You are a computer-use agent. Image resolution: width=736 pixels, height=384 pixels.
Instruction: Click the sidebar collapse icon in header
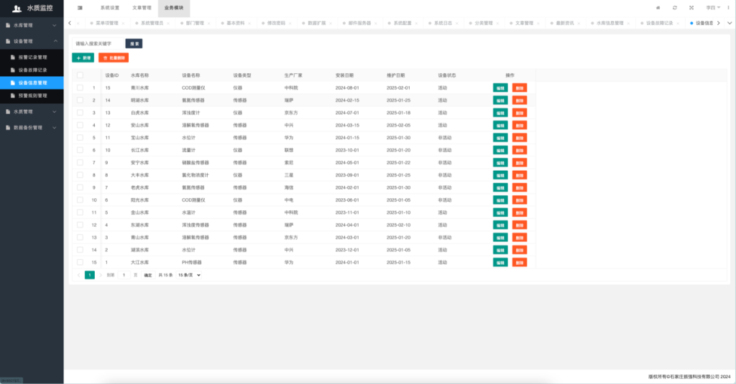click(80, 7)
